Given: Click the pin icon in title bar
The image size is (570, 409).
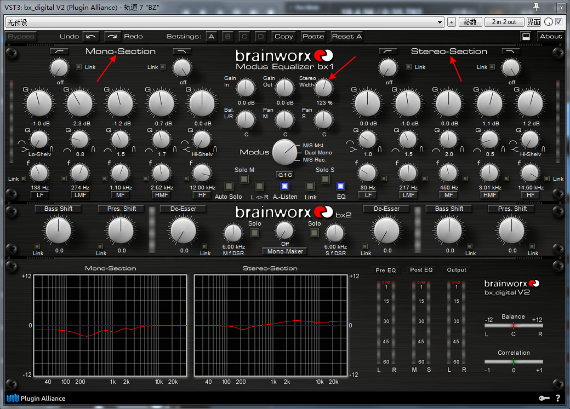Looking at the screenshot, I should [x=536, y=7].
